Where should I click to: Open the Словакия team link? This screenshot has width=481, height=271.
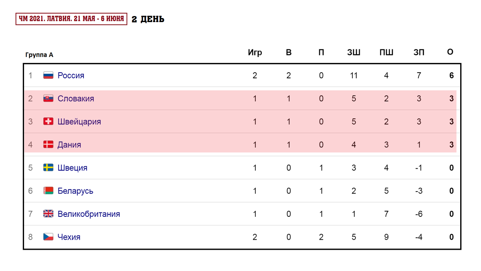pos(76,98)
